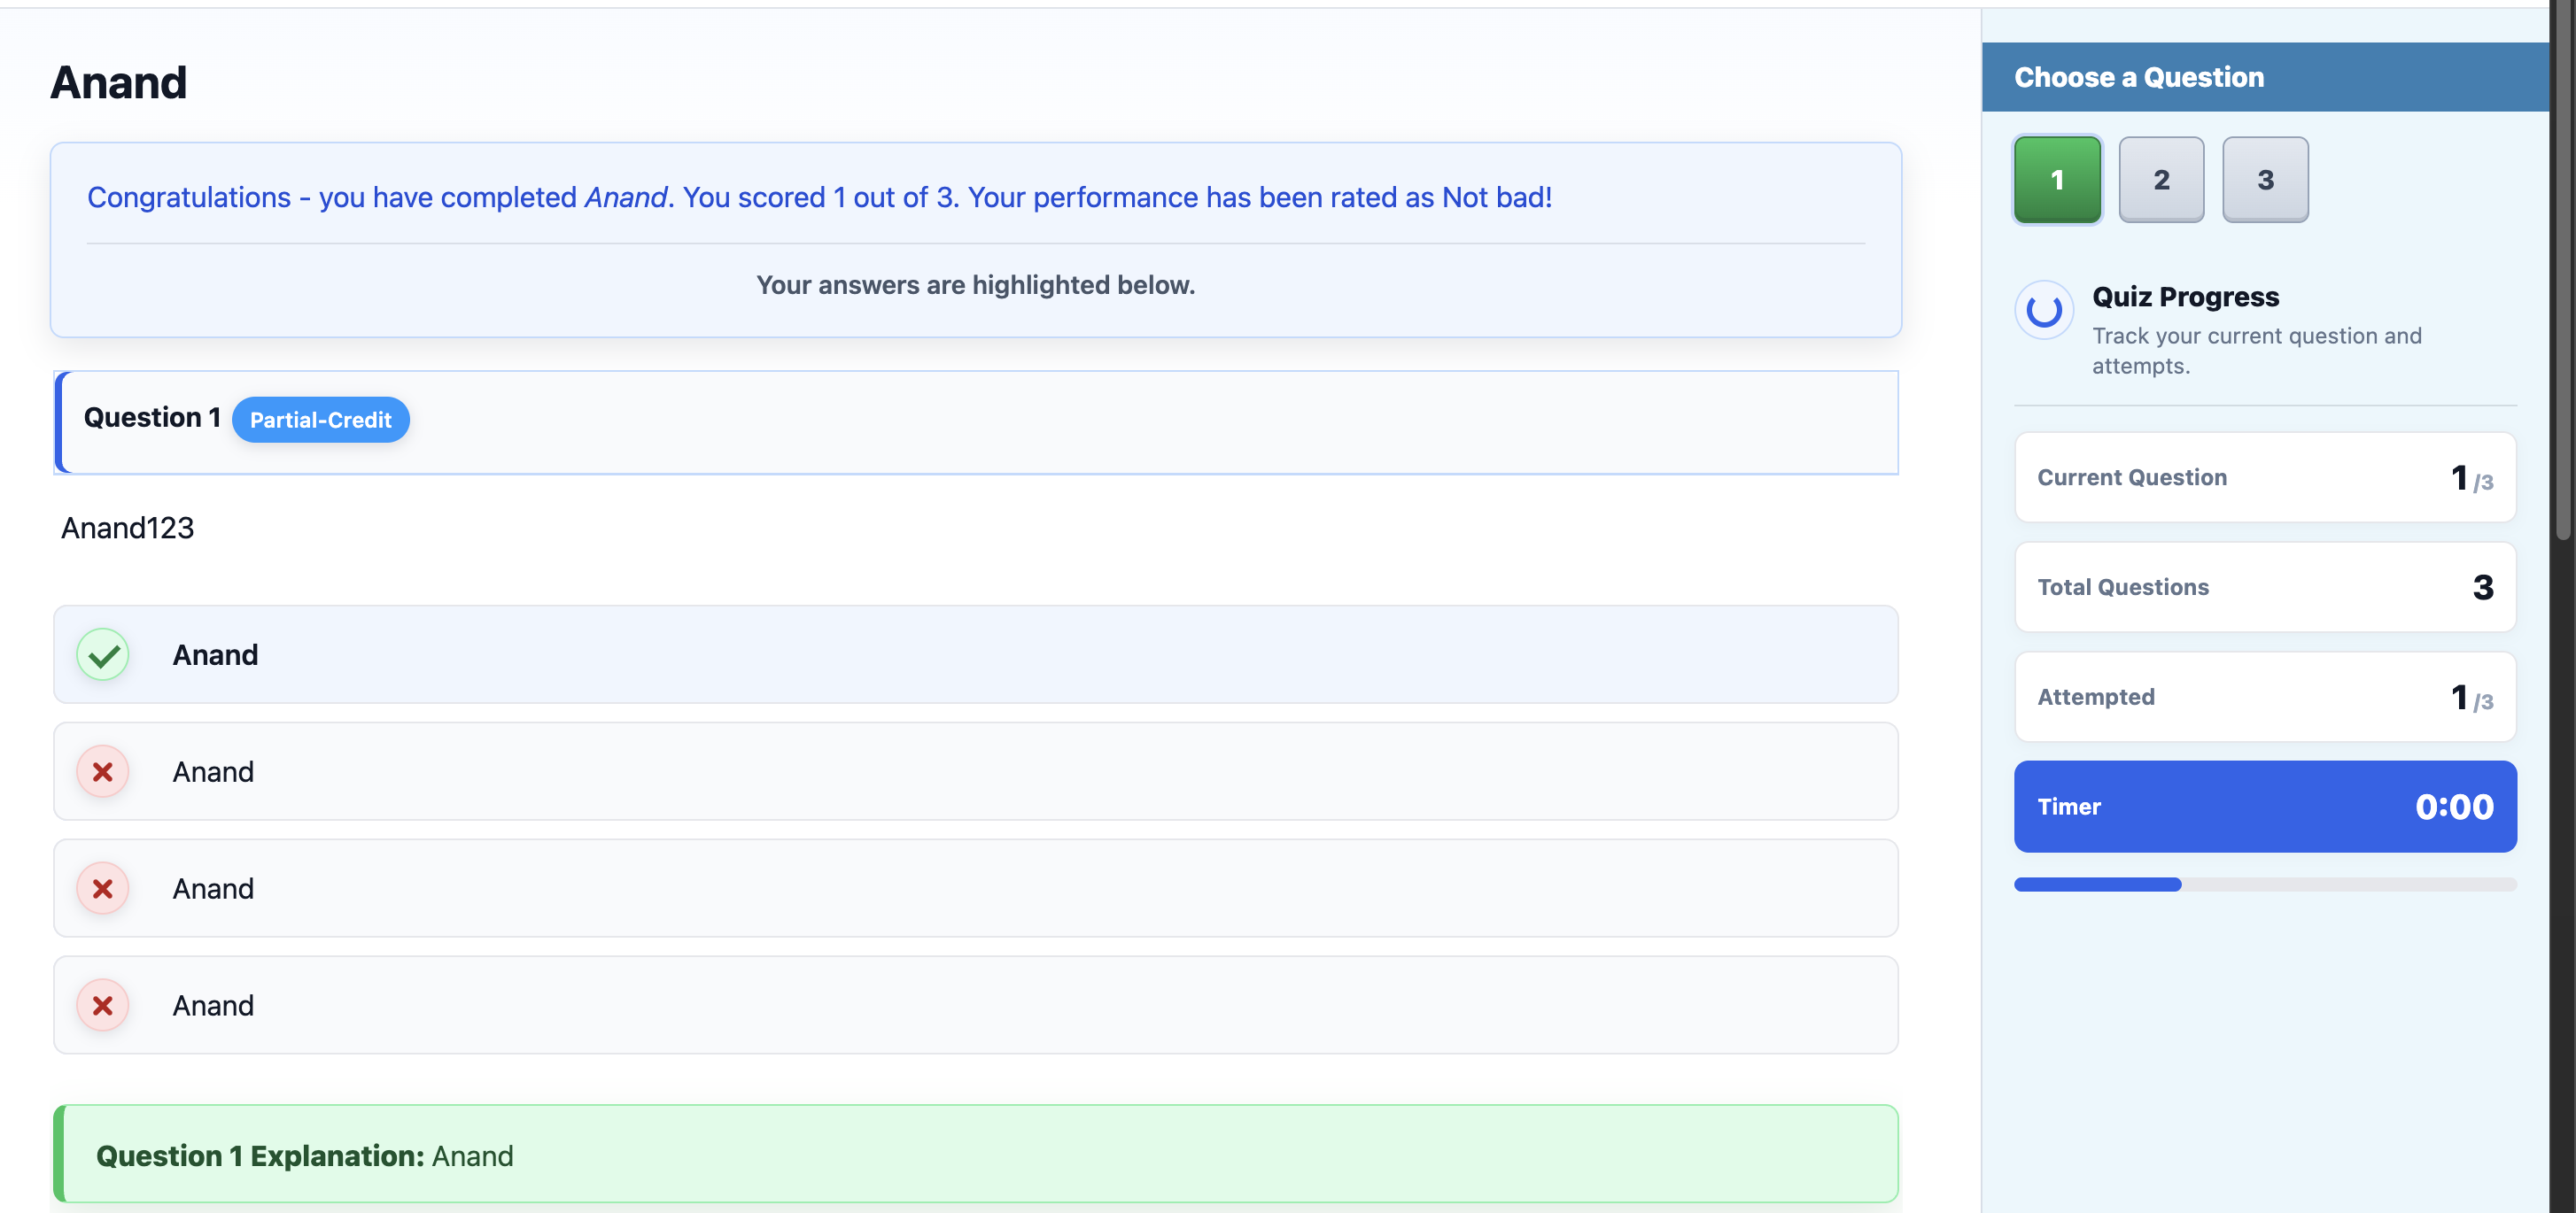Click the green checkmark icon beside Anand

[x=103, y=654]
